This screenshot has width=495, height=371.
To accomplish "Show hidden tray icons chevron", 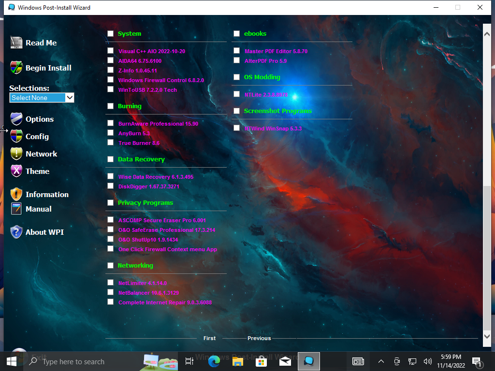I will (x=381, y=361).
